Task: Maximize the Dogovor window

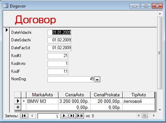Action: (146, 6)
